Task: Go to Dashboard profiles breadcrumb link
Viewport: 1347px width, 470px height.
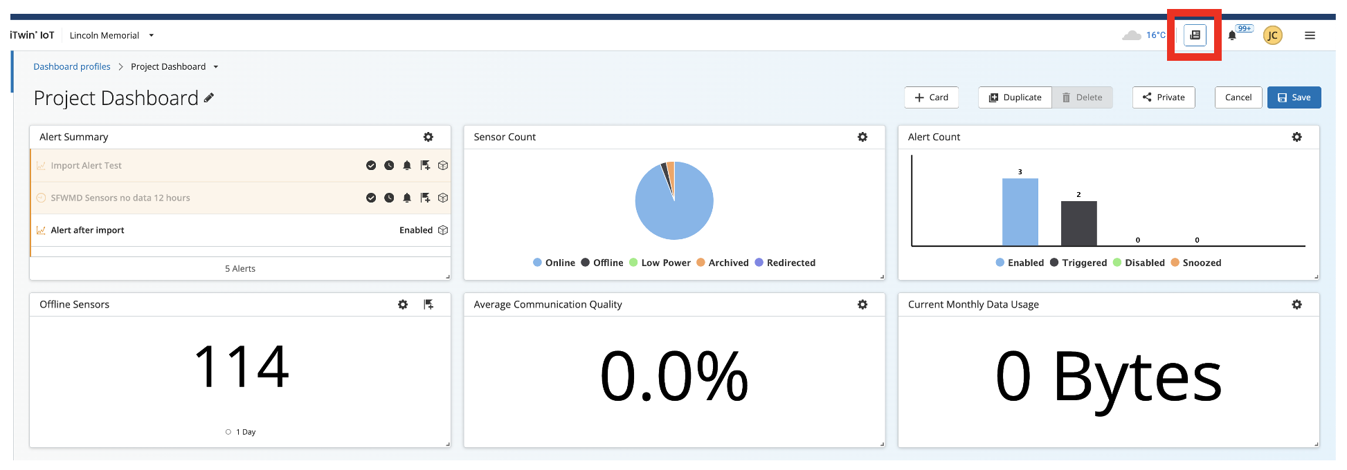Action: tap(72, 67)
